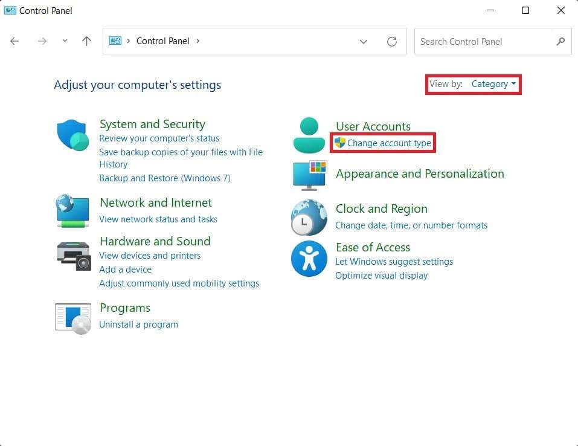Click the UAC shield beside Change account type
Viewport: 578px width, 446px height.
click(339, 143)
